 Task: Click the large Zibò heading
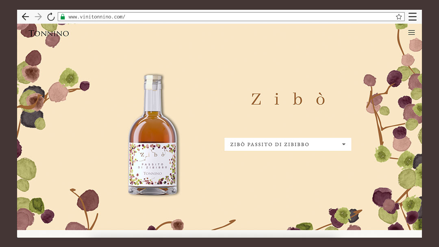(x=288, y=99)
